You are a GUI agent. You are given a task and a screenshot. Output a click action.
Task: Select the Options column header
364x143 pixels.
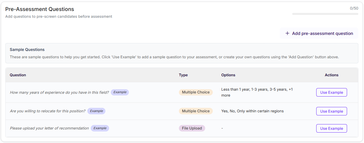click(228, 75)
